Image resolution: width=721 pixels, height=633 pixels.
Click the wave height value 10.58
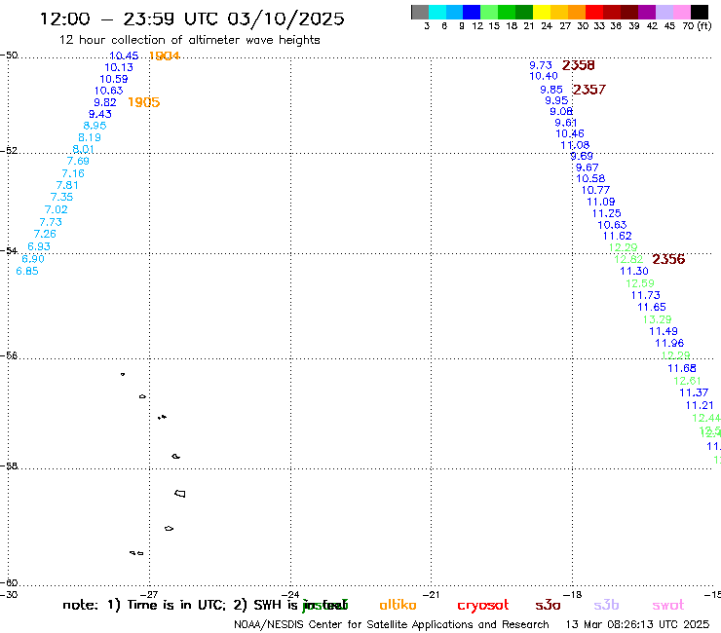[x=590, y=178]
